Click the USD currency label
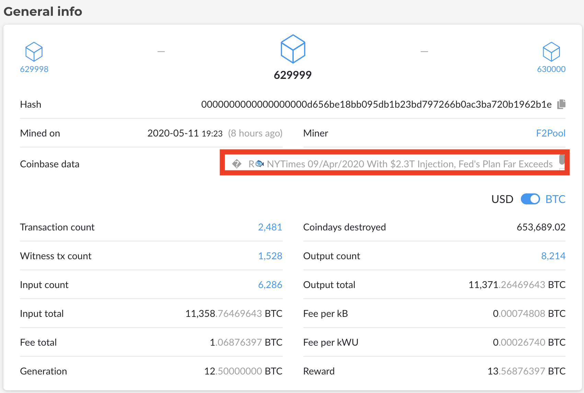 tap(502, 199)
